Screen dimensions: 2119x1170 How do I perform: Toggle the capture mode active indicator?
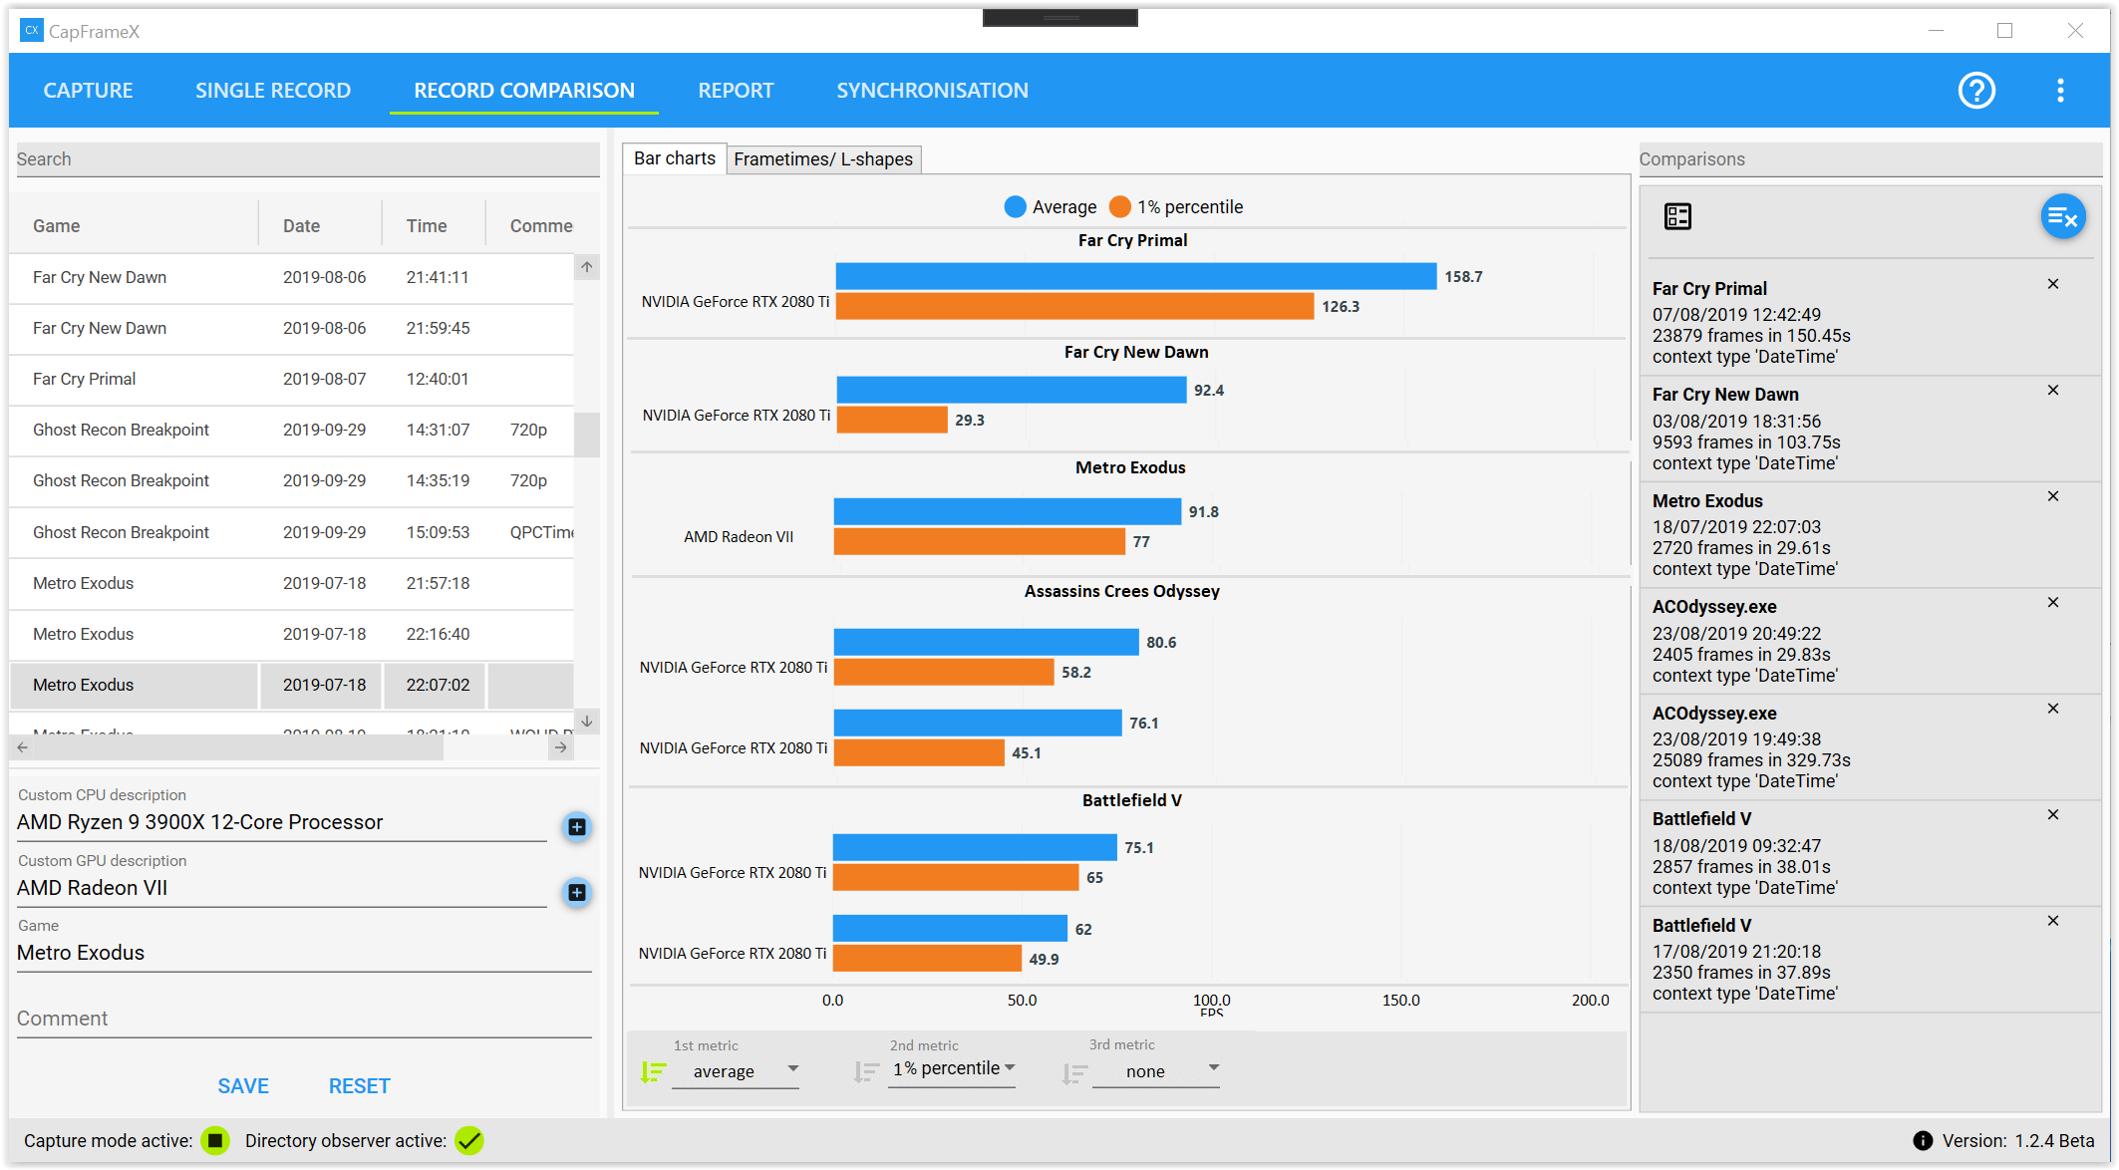click(x=214, y=1141)
